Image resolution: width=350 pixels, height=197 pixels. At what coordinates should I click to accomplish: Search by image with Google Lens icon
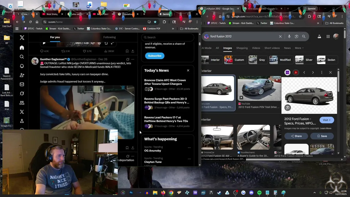click(x=296, y=36)
